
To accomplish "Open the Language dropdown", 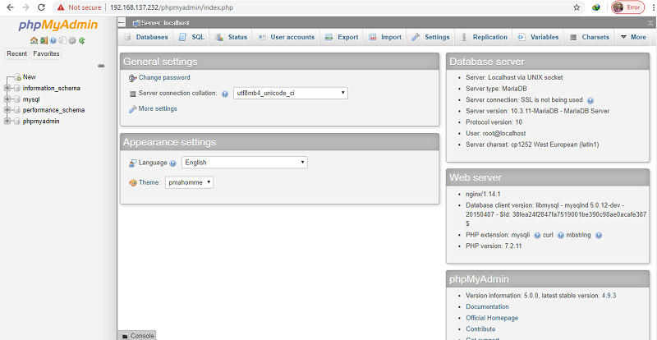I will [x=245, y=163].
